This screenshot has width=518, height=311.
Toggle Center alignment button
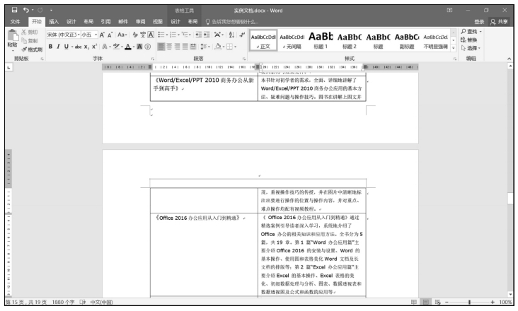[x=169, y=47]
